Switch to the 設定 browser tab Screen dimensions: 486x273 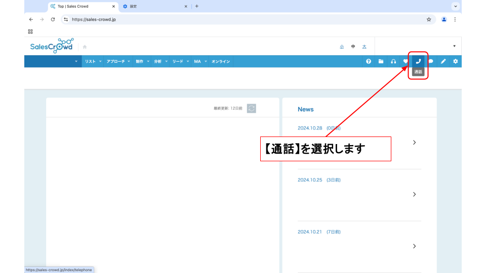point(152,6)
